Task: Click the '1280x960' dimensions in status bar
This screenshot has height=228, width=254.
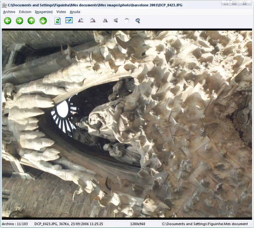Action: [138, 224]
